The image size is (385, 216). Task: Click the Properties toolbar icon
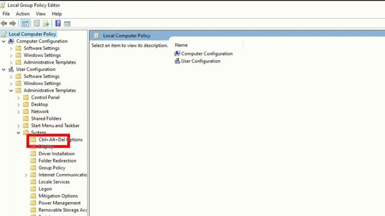point(37,23)
